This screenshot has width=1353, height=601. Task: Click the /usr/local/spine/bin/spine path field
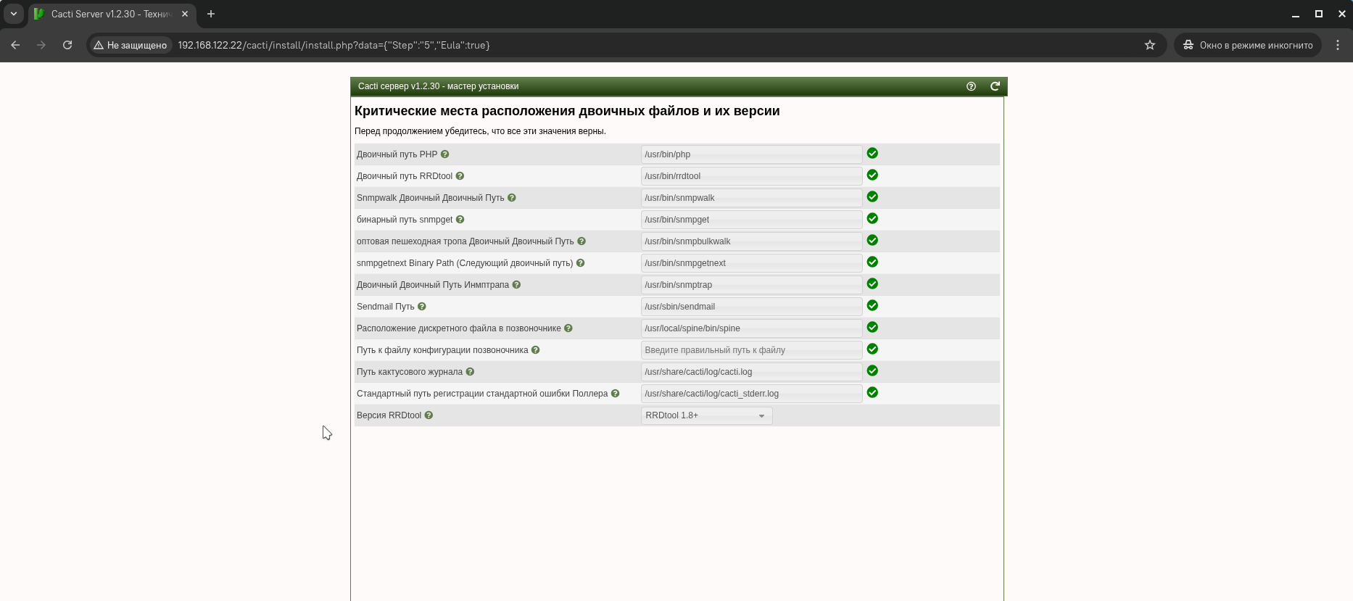click(751, 328)
